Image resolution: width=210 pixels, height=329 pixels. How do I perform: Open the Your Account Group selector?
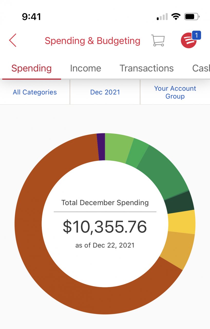(x=175, y=92)
